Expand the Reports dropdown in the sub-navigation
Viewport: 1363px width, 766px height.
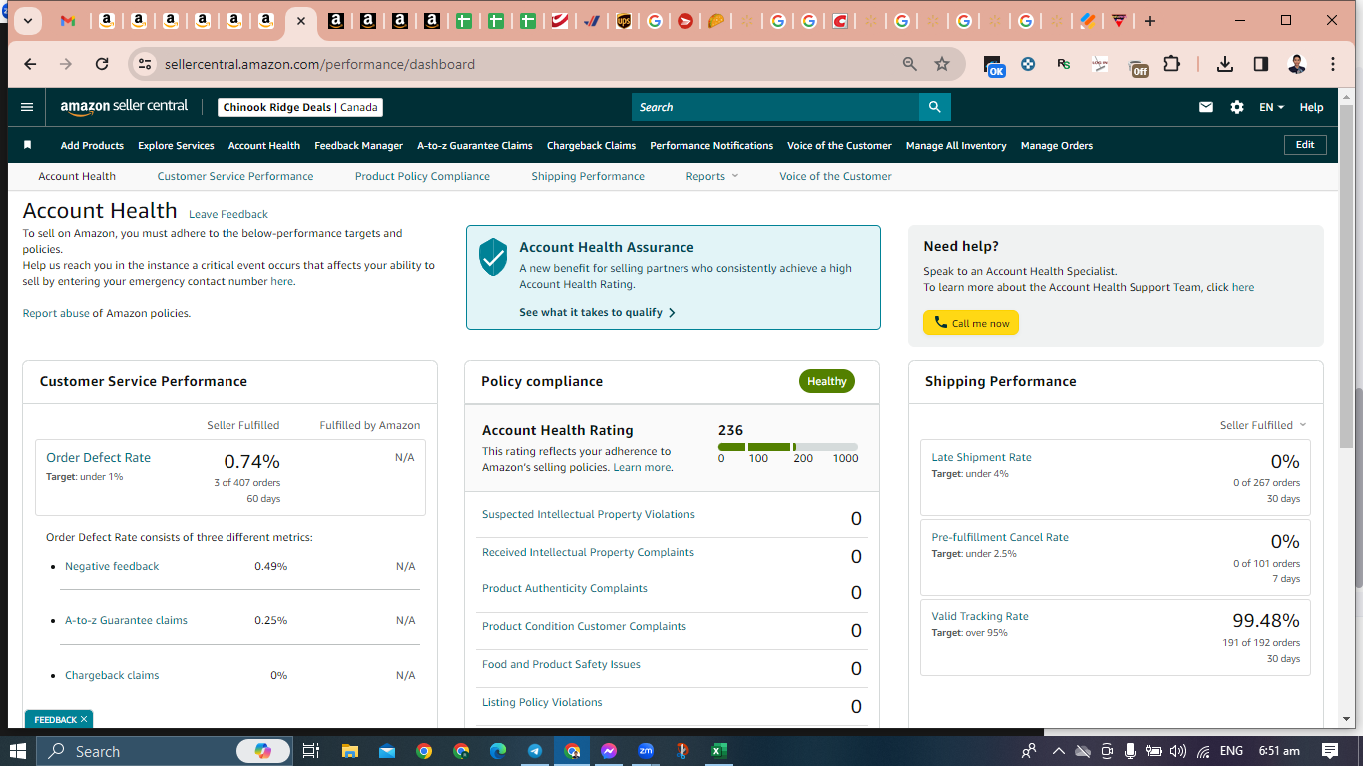712,176
